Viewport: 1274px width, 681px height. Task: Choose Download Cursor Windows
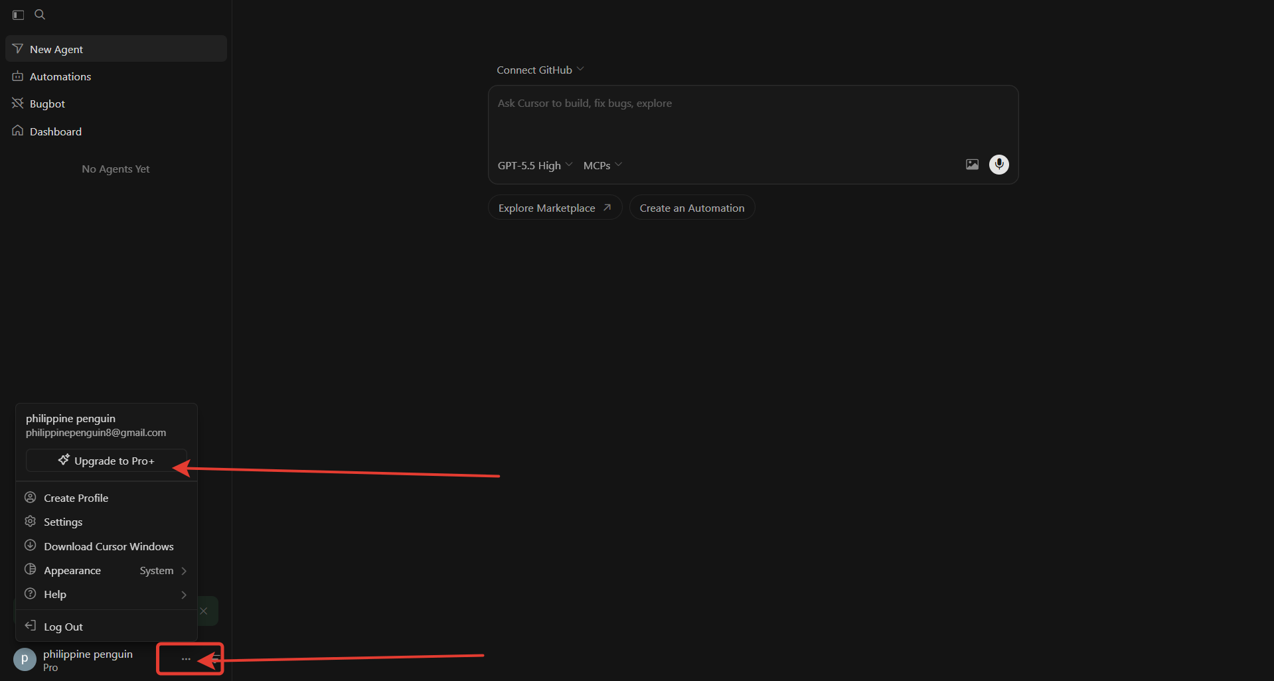pyautogui.click(x=106, y=546)
